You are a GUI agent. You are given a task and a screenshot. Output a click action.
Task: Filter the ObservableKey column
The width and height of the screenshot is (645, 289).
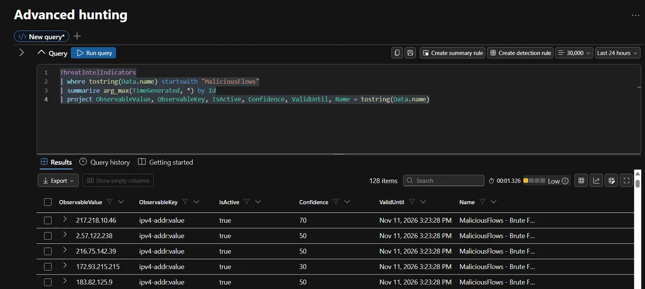[x=185, y=202]
